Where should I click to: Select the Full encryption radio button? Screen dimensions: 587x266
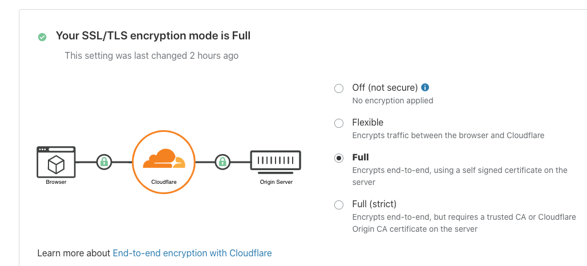pos(339,158)
